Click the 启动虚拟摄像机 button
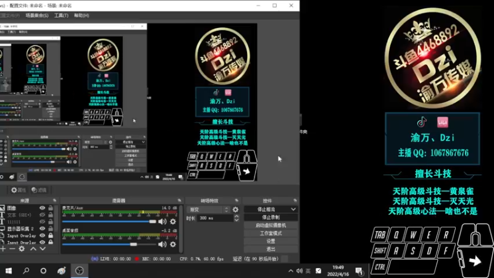Image resolution: width=494 pixels, height=278 pixels. coord(270,225)
